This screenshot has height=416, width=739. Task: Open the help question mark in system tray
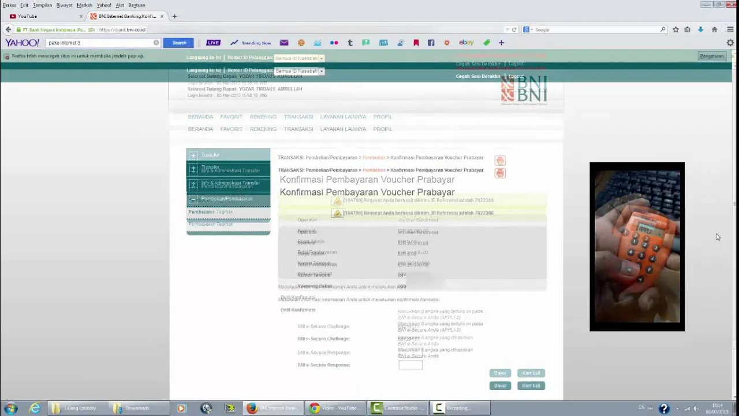(664, 408)
